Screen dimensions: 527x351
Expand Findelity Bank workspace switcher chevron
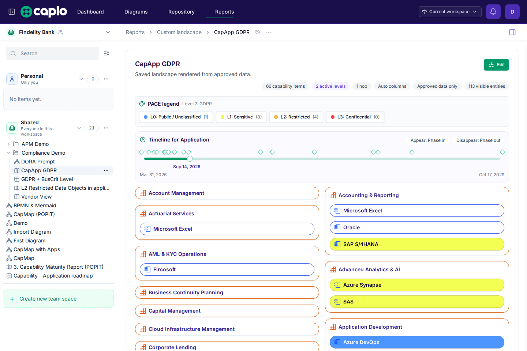(x=108, y=32)
